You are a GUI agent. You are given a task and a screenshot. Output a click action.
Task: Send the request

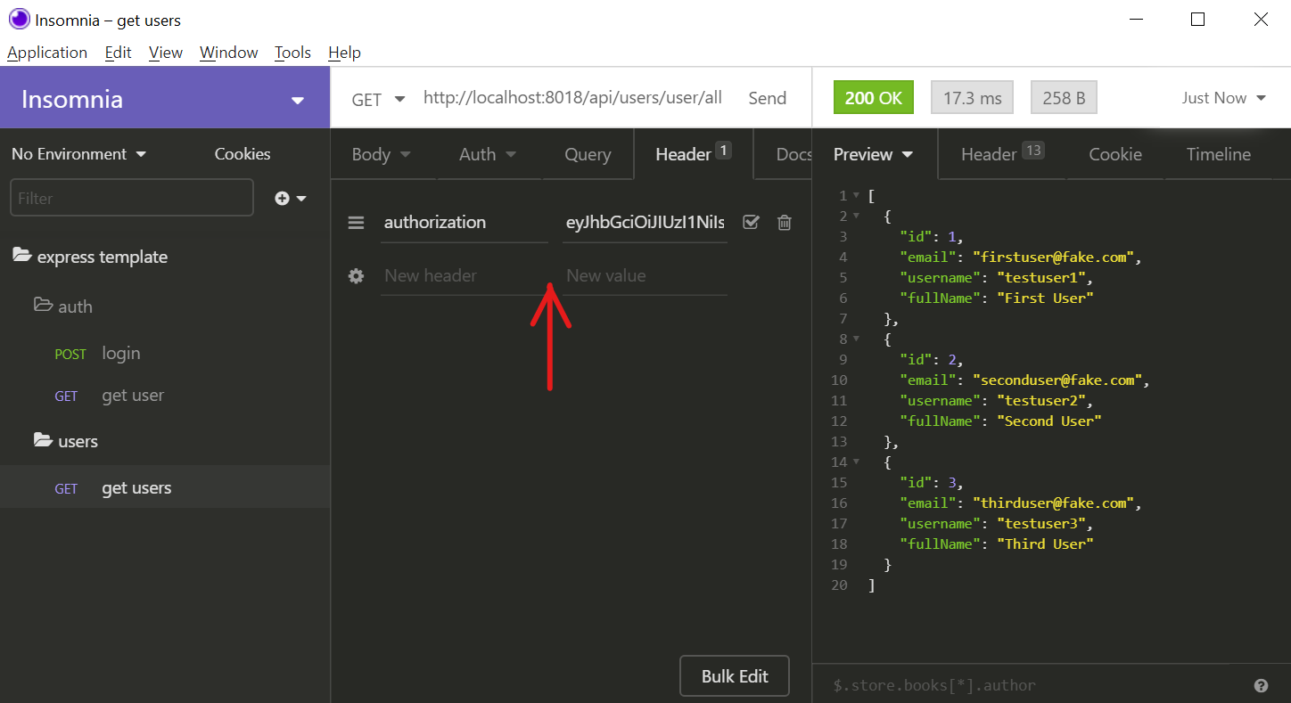click(x=767, y=98)
